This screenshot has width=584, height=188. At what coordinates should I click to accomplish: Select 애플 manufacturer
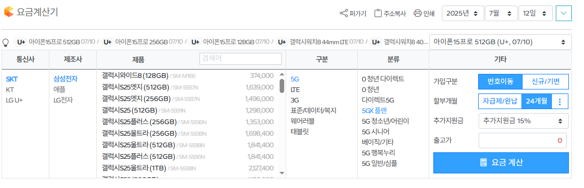(x=59, y=89)
